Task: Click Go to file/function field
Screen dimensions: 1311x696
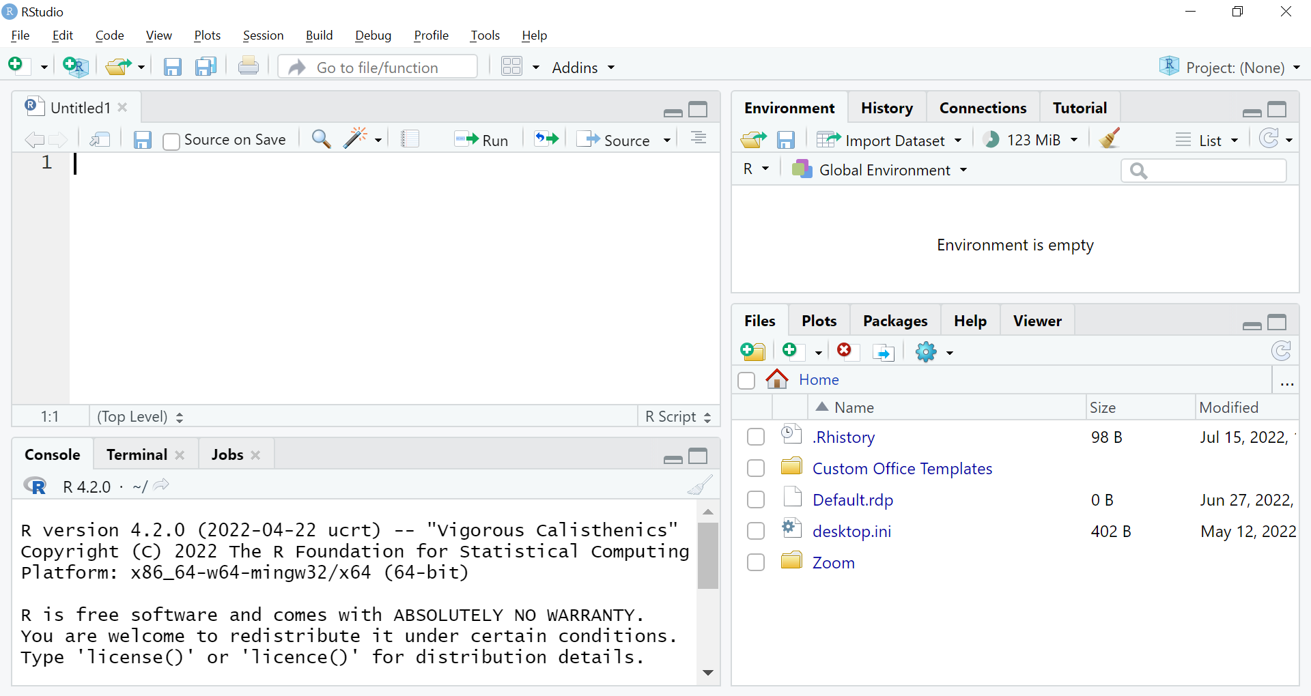Action: [x=378, y=67]
